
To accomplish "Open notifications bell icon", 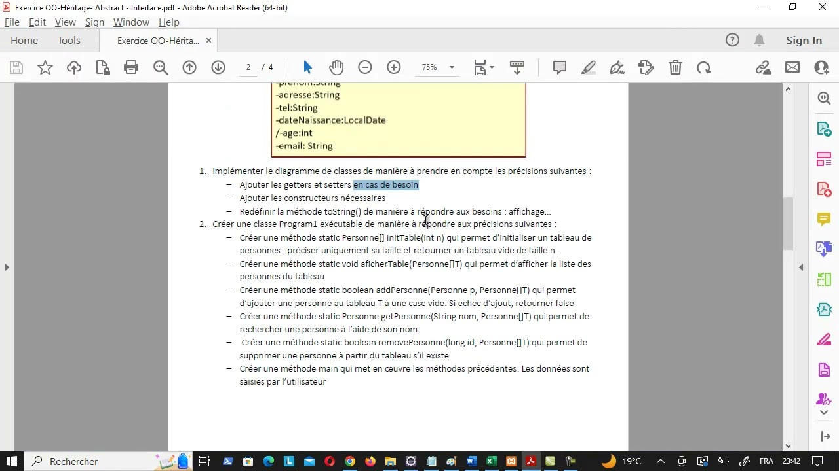I will click(x=759, y=40).
